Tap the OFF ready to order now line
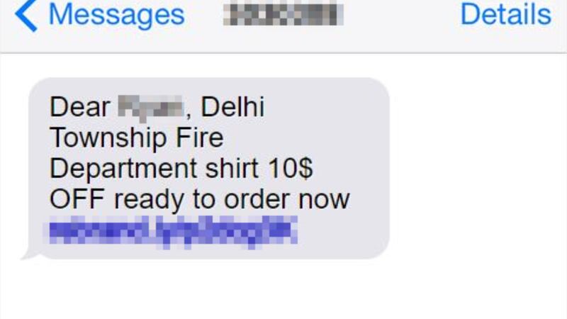The image size is (567, 319). 200,199
